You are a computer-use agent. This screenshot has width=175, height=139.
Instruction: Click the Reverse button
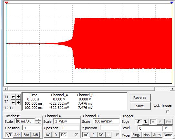click(x=140, y=98)
